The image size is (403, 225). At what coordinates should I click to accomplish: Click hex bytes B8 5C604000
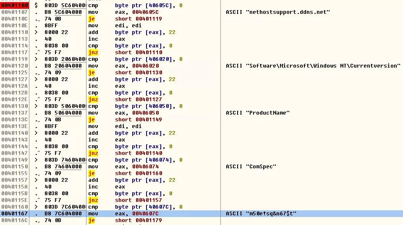coord(63,12)
